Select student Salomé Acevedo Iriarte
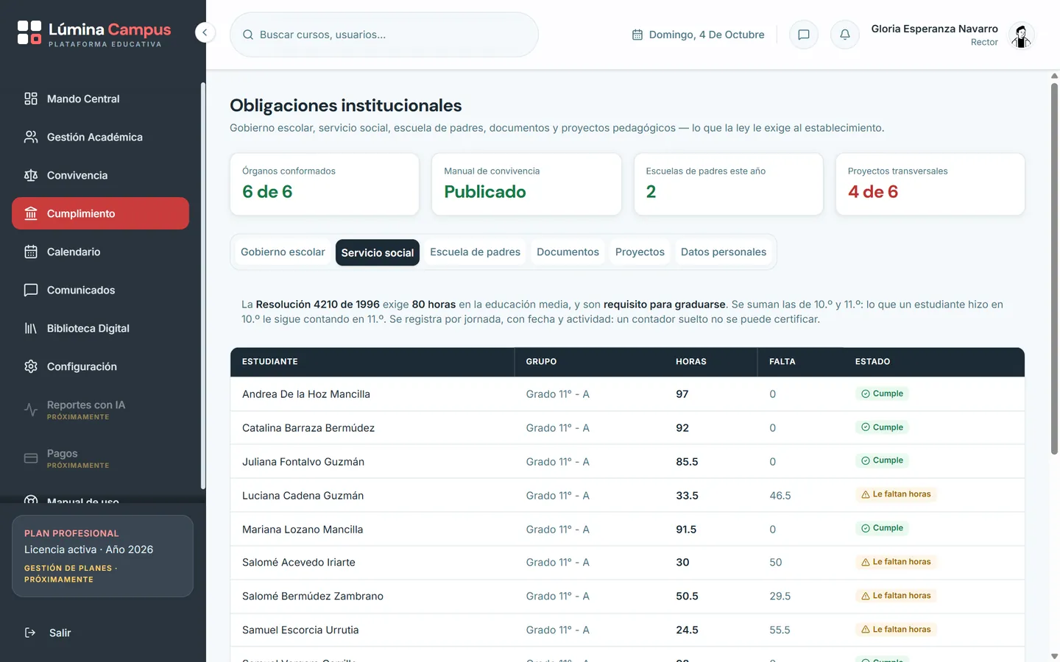This screenshot has height=662, width=1060. click(299, 562)
